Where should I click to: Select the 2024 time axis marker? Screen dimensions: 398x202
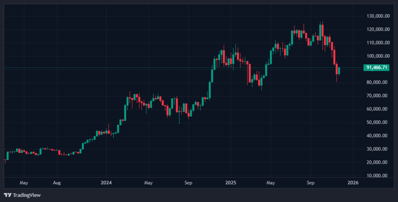106,183
